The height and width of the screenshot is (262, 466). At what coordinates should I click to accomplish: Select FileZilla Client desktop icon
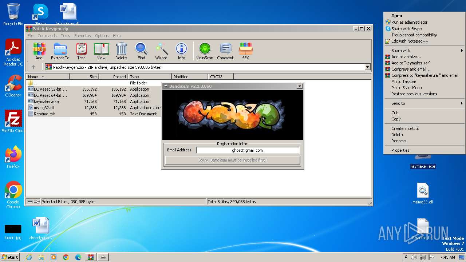[x=13, y=121]
